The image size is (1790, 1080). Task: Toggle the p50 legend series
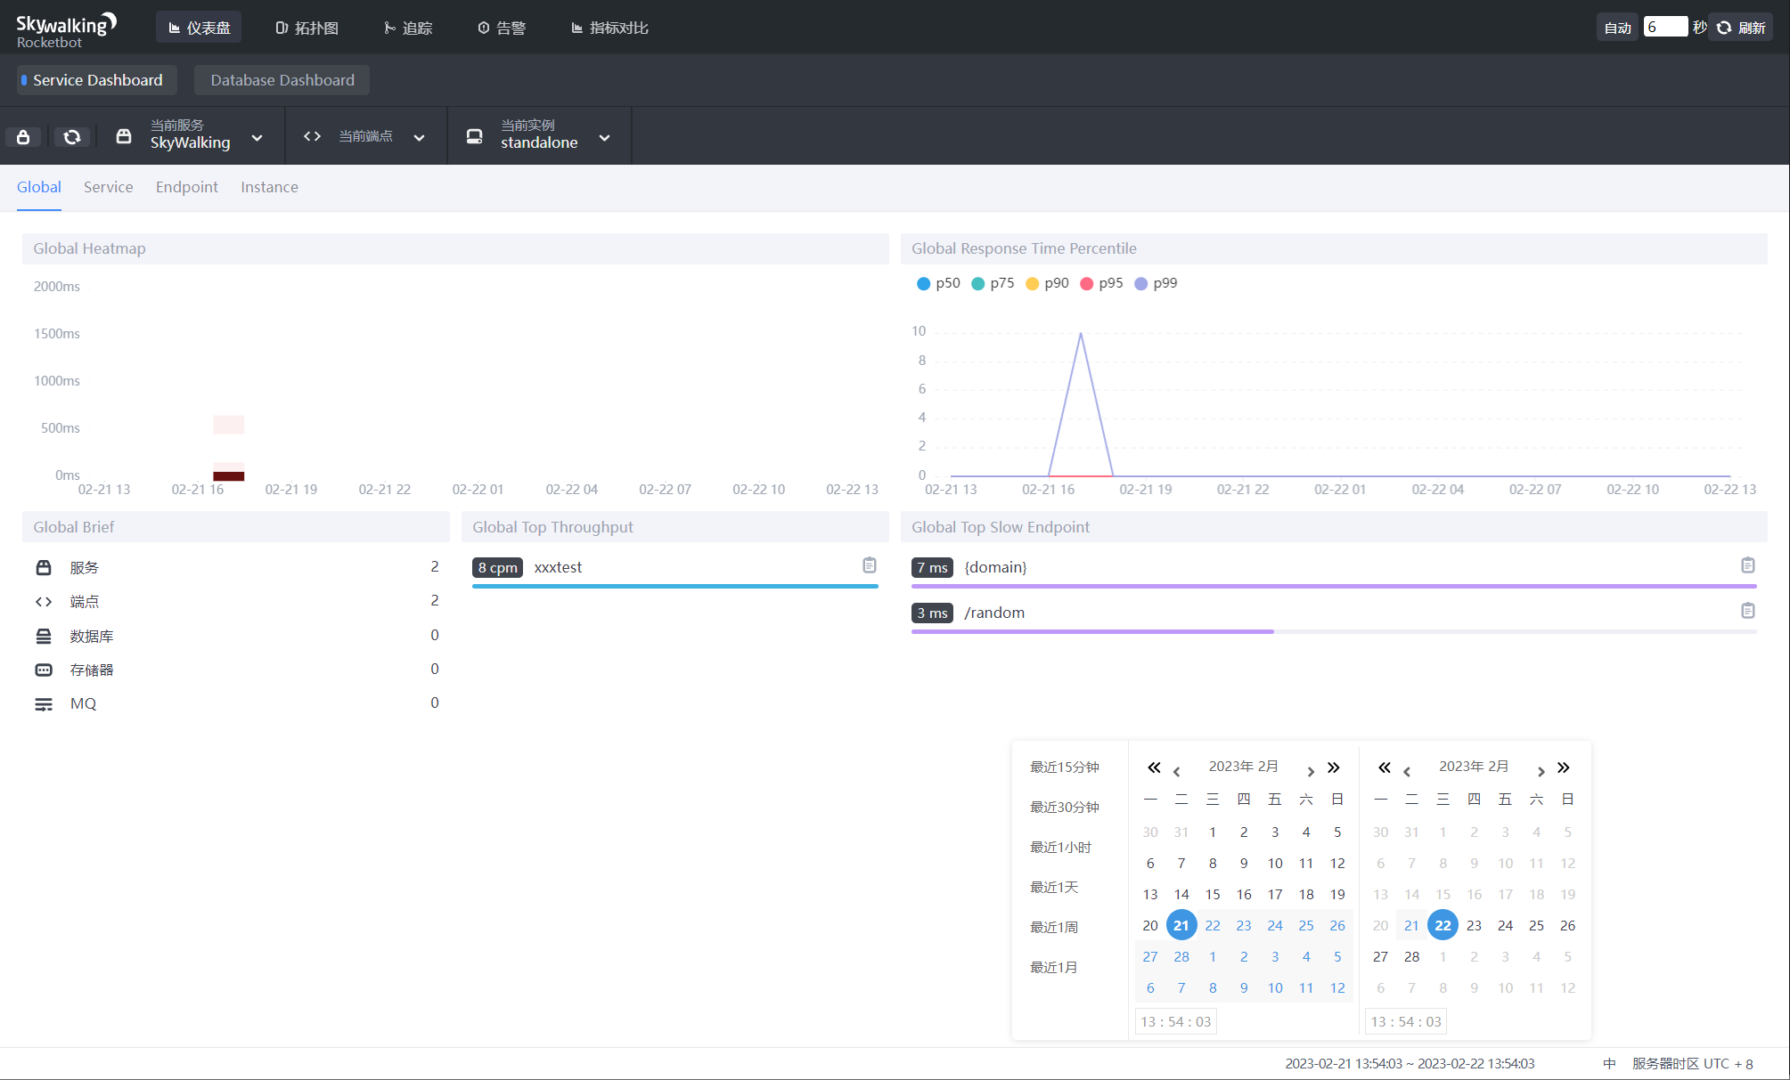pos(938,283)
